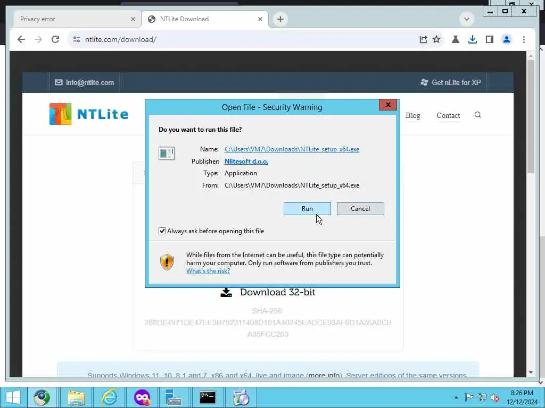Close the security warning with red X
The image size is (545, 408).
pos(388,105)
